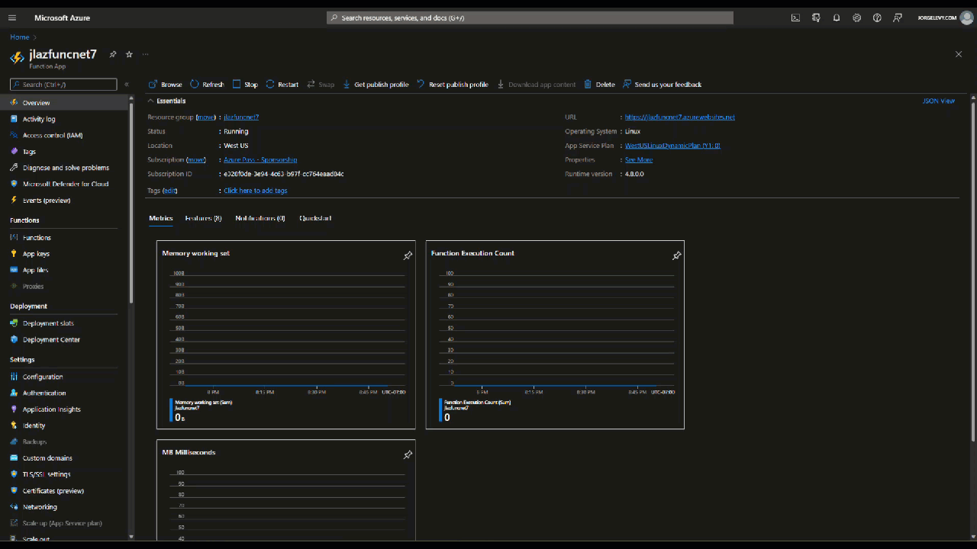Image resolution: width=977 pixels, height=549 pixels.
Task: Open the top-bar feedback icon
Action: tap(898, 18)
